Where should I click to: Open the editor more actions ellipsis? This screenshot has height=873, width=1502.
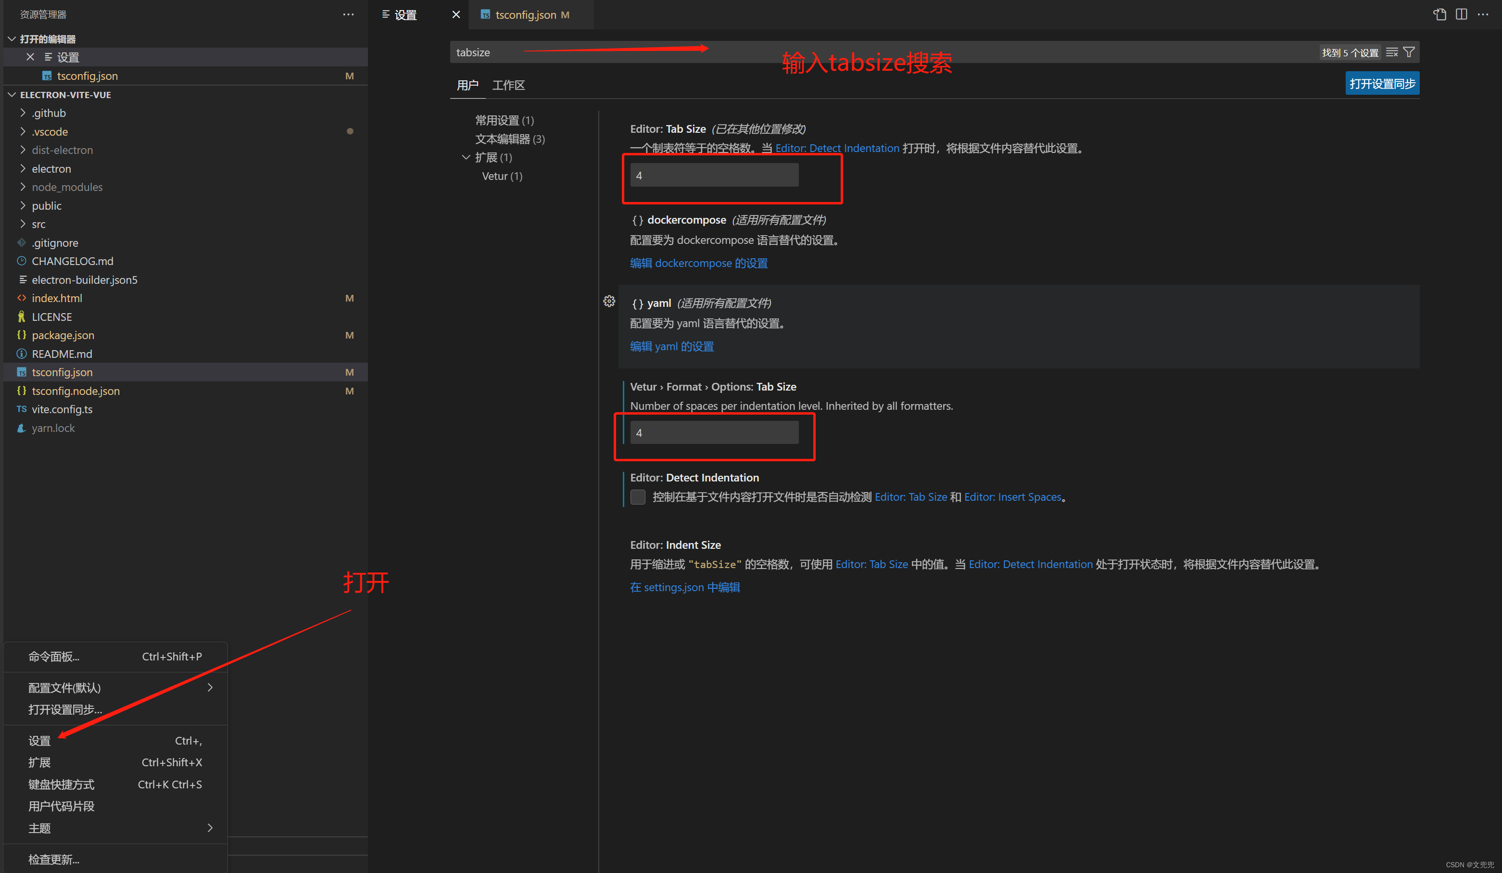pos(1483,14)
